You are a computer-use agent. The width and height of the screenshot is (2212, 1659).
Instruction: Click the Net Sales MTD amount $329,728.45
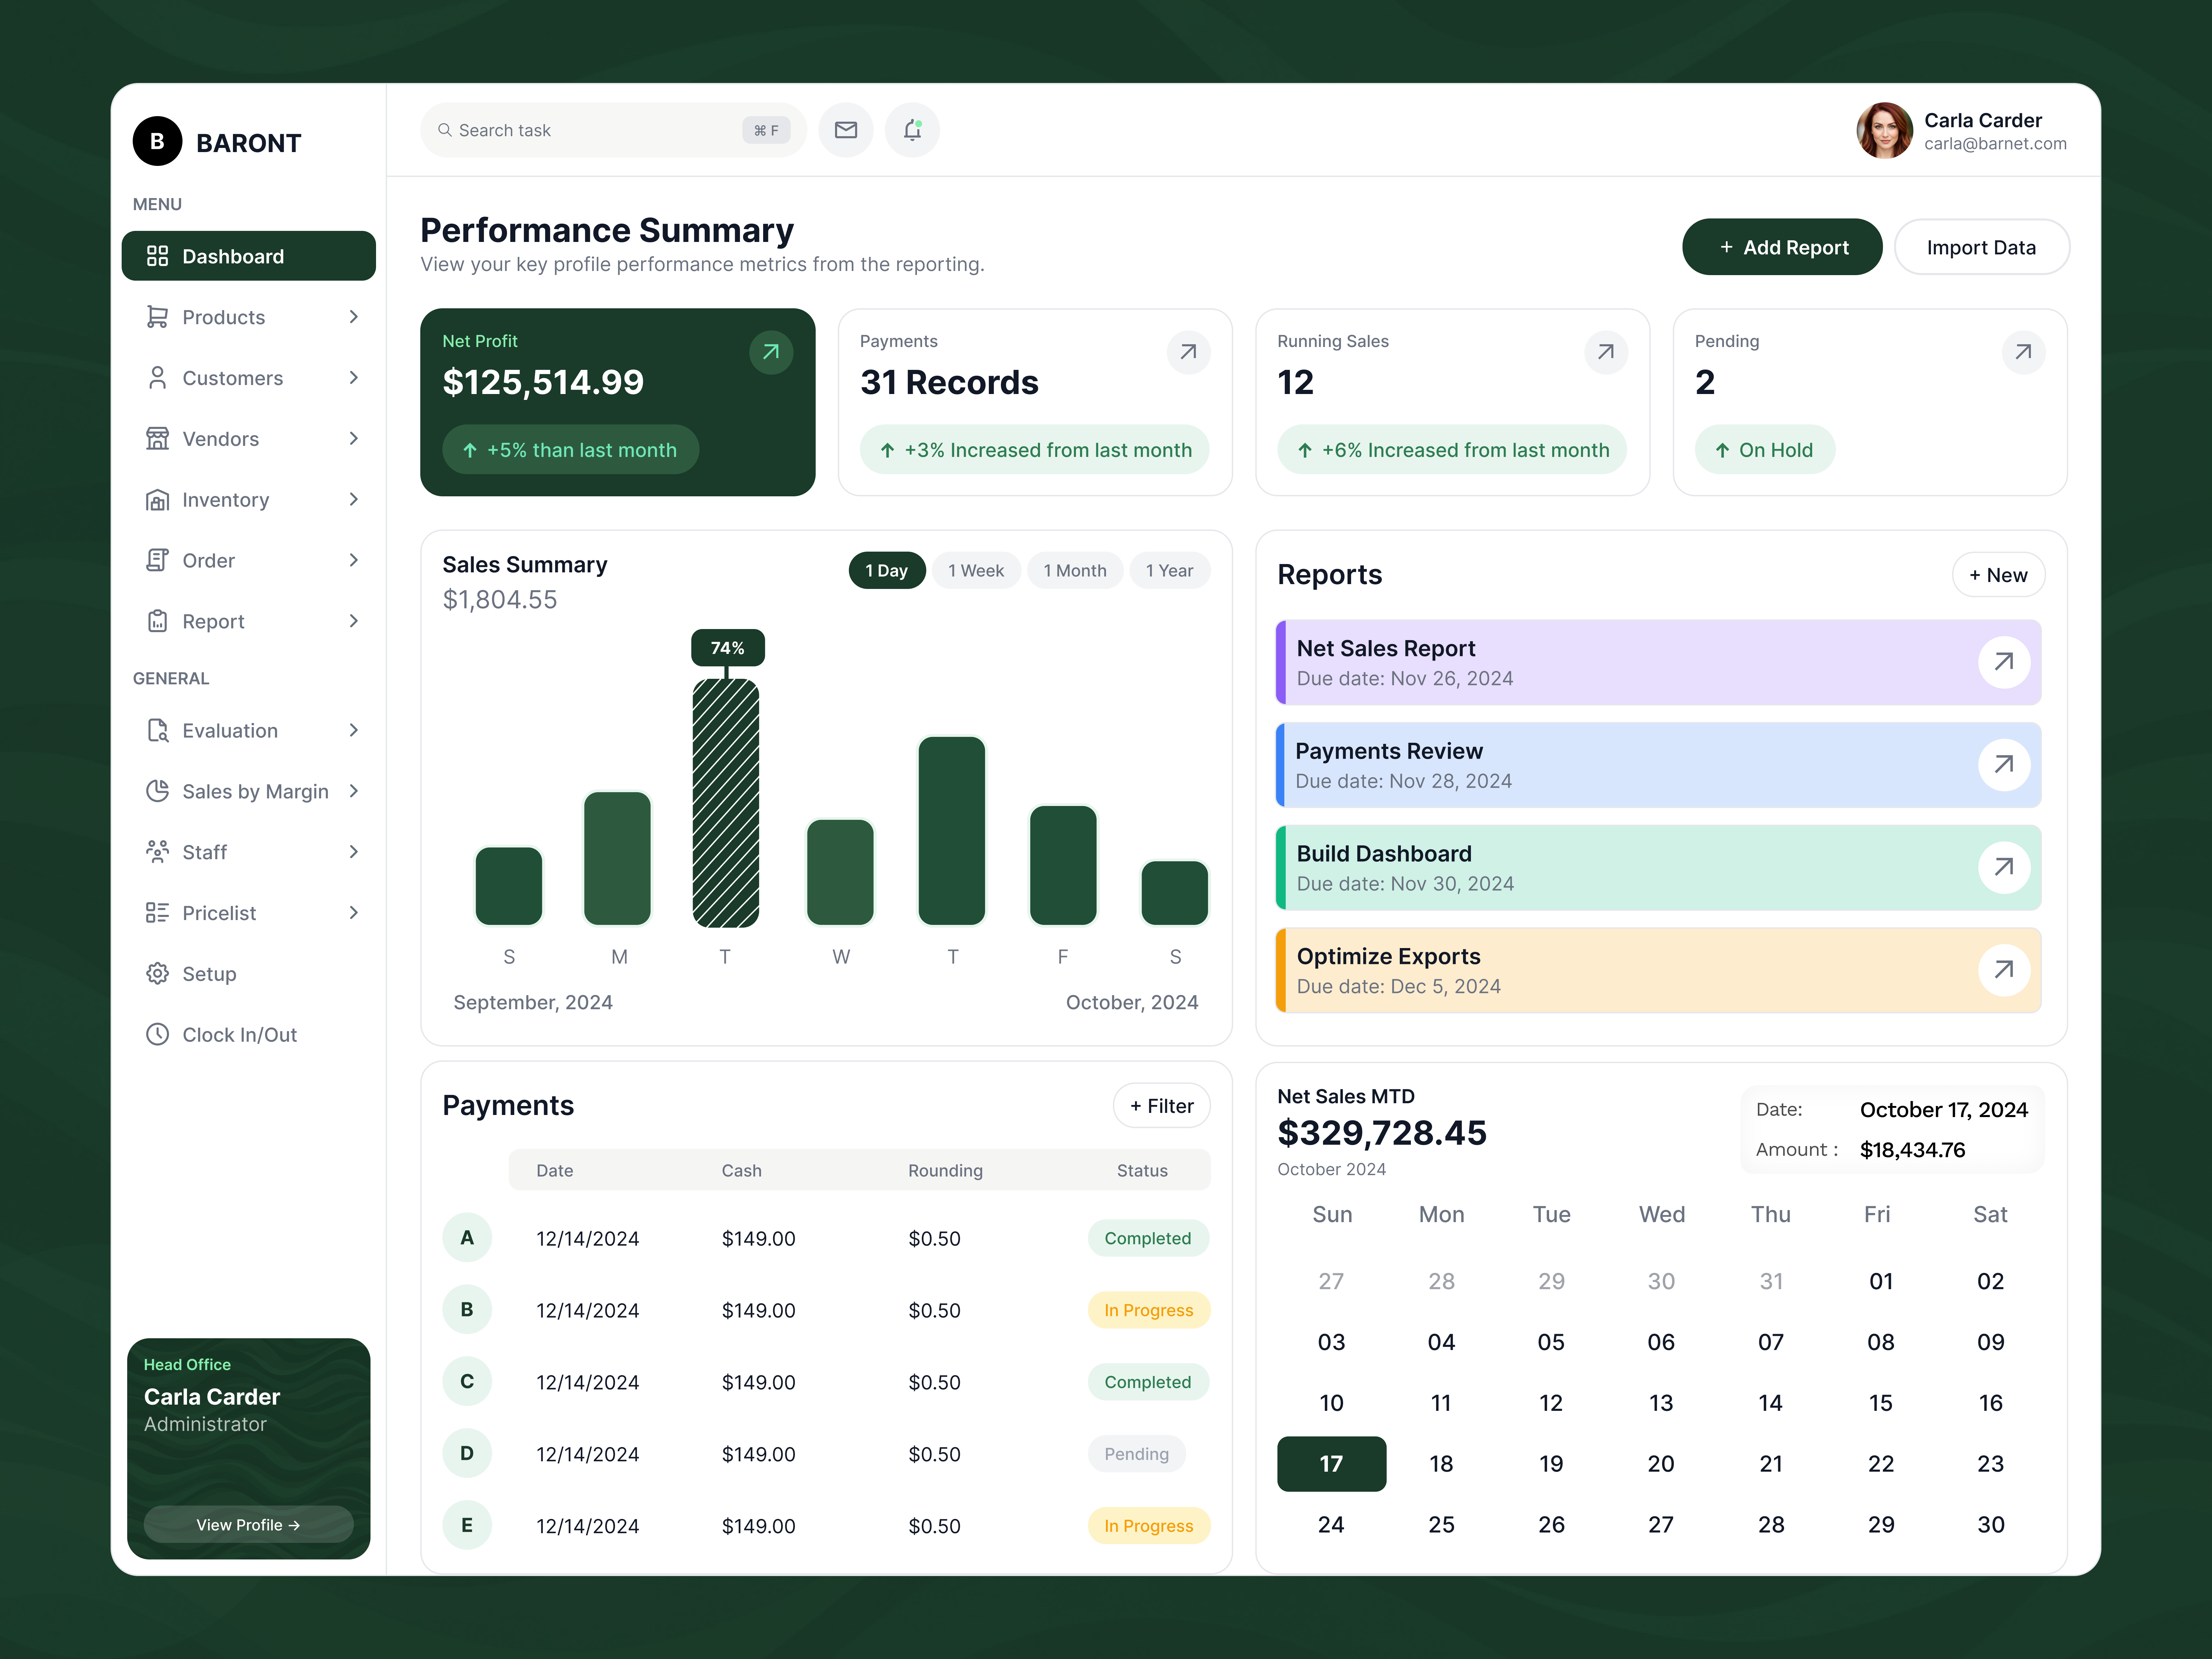click(x=1382, y=1133)
